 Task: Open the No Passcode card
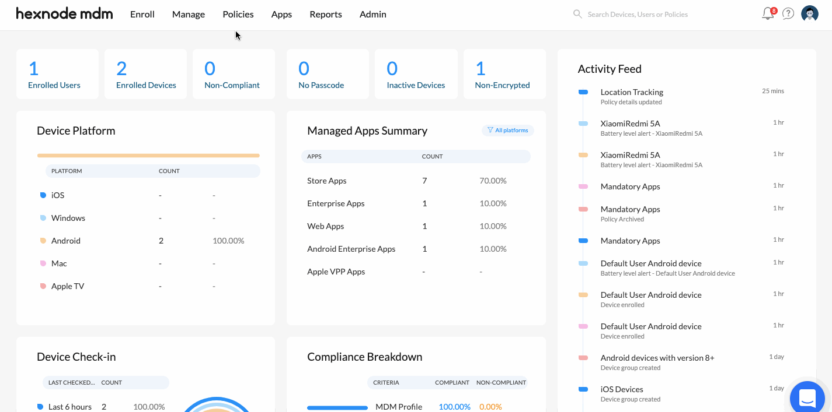pos(328,74)
